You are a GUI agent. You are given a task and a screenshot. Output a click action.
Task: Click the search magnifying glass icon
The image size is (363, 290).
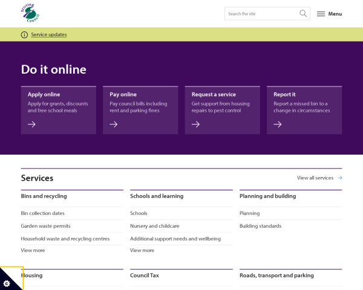303,13
